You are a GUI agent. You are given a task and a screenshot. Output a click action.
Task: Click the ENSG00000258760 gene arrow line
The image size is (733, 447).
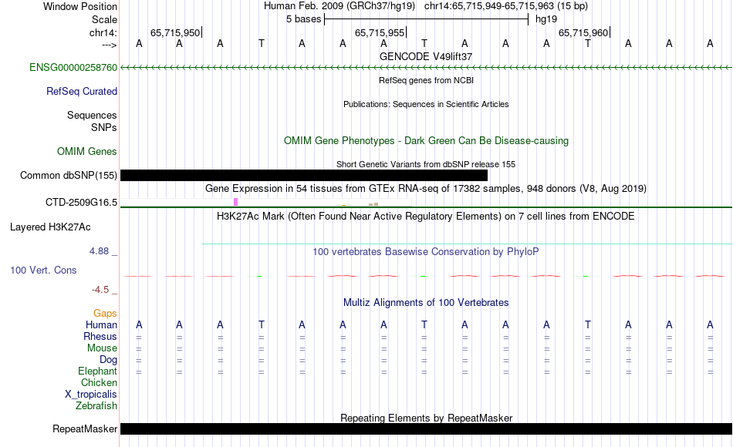pyautogui.click(x=426, y=68)
